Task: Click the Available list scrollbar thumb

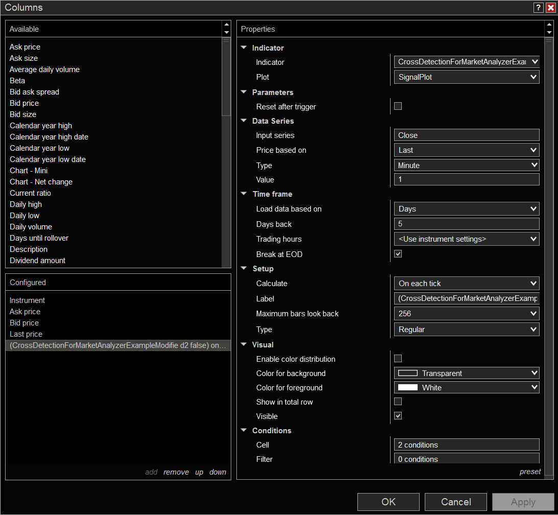Action: 226,77
